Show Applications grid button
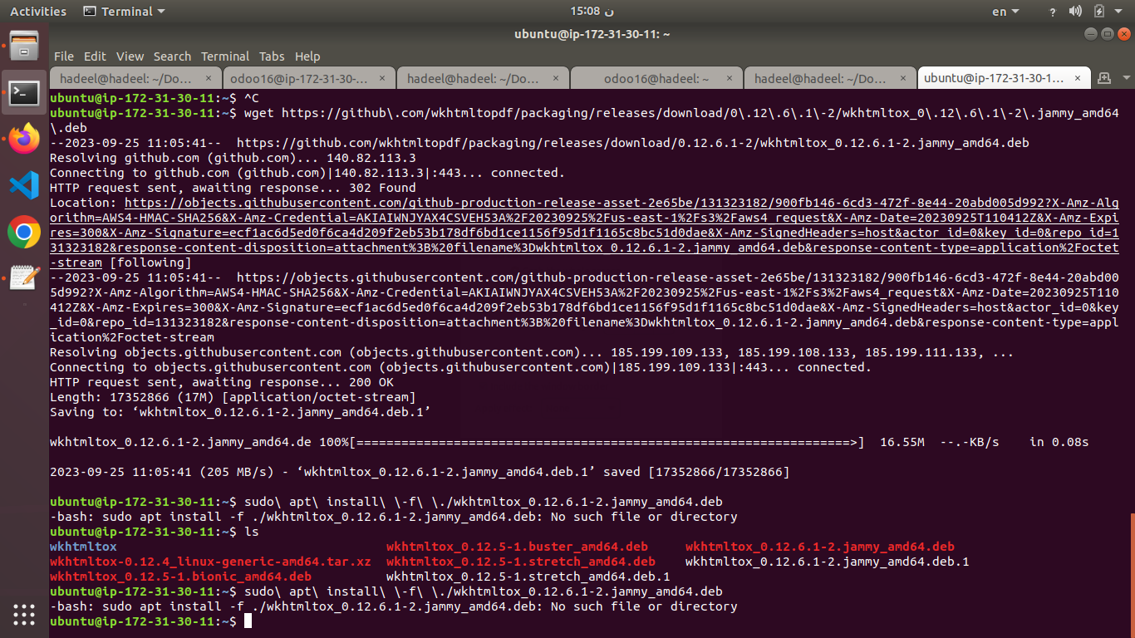 (x=24, y=614)
